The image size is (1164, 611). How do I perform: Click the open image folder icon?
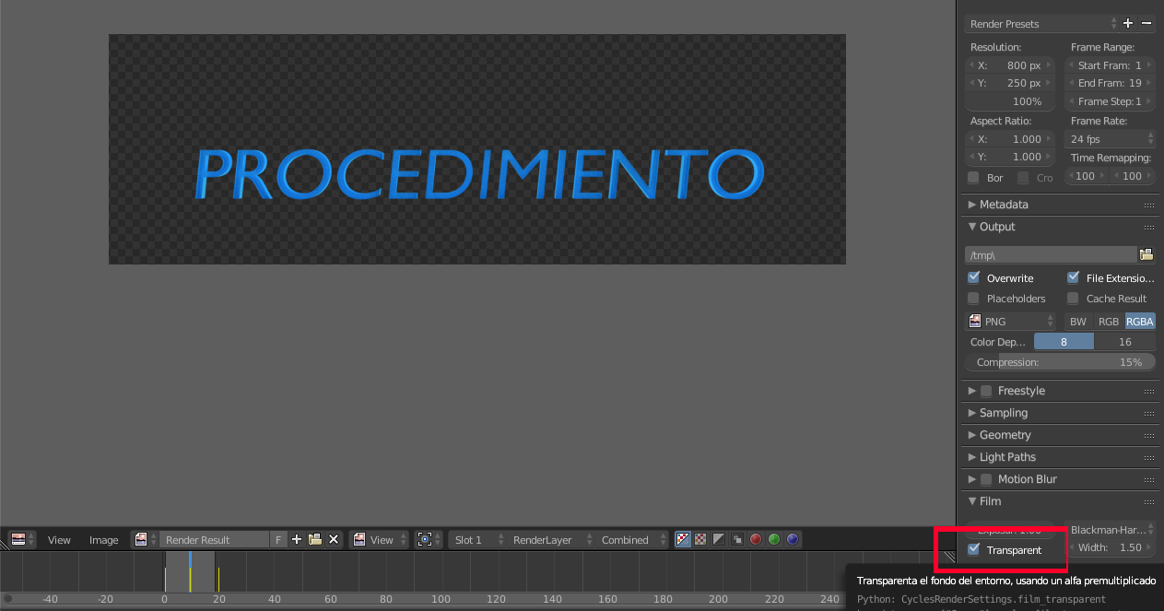click(313, 539)
